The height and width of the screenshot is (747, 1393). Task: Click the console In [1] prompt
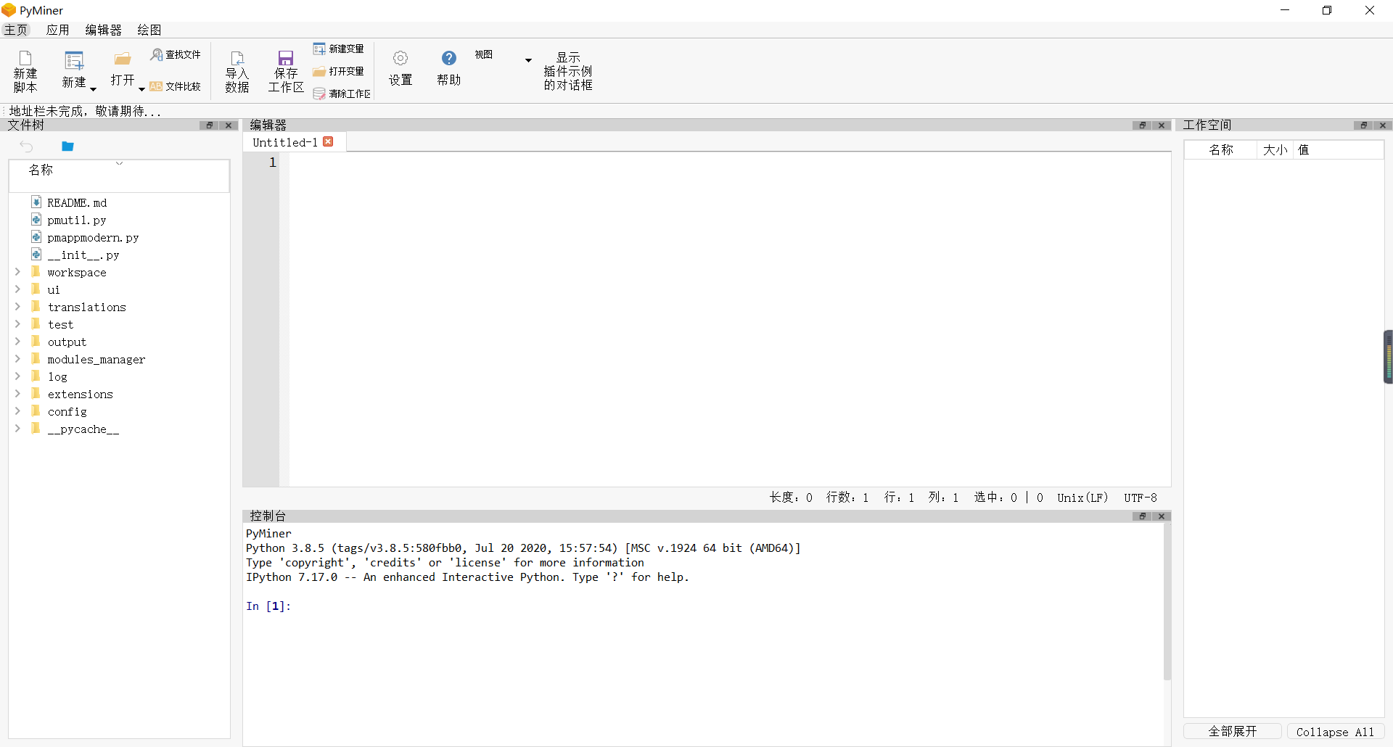point(268,606)
